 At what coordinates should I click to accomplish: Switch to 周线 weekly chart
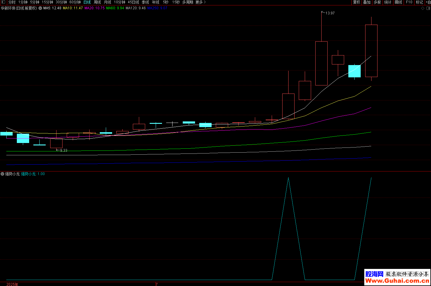pyautogui.click(x=97, y=2)
